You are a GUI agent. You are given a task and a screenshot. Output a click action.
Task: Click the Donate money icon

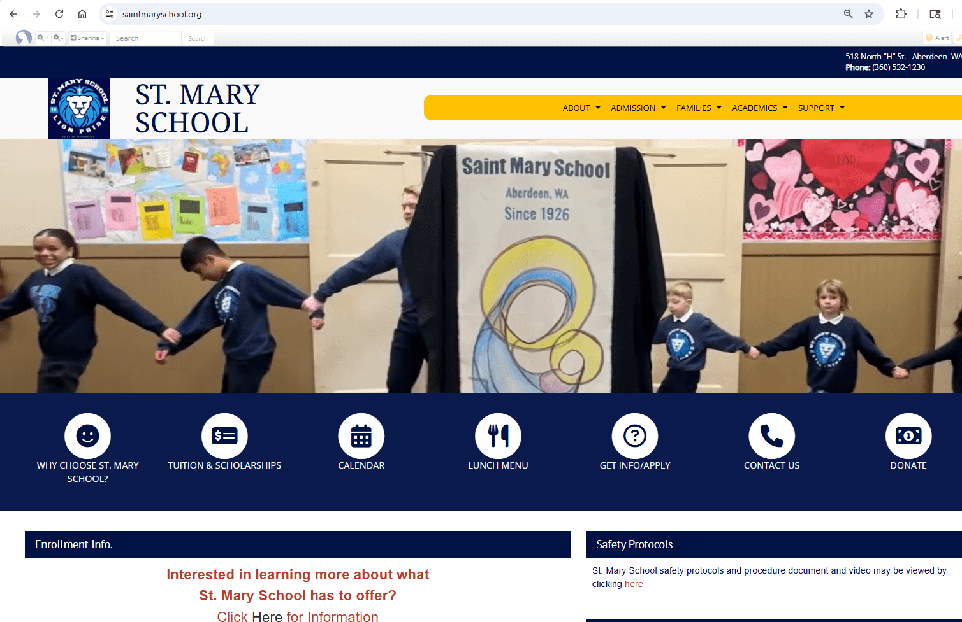[908, 436]
